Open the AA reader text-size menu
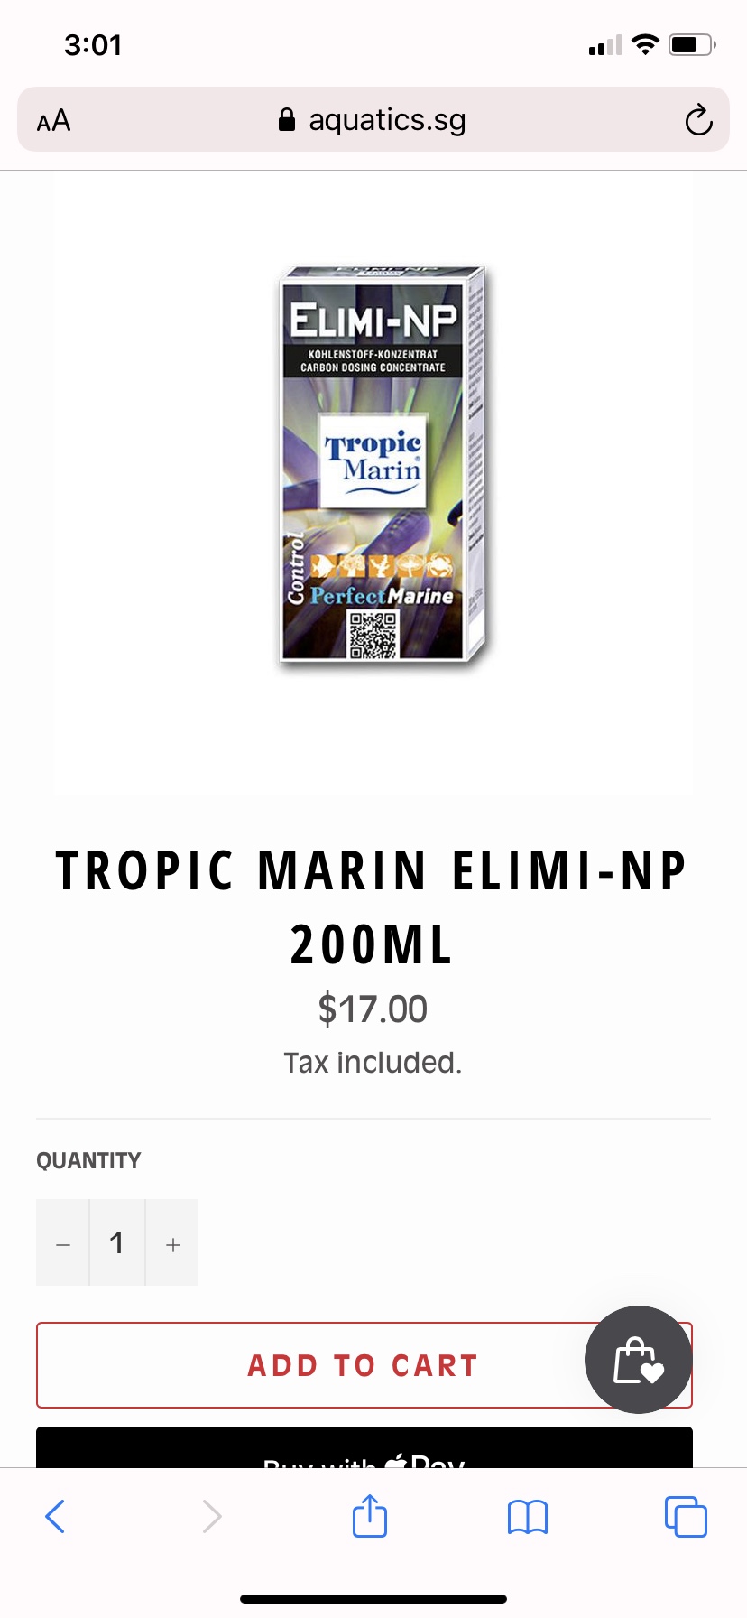This screenshot has width=747, height=1618. click(53, 120)
